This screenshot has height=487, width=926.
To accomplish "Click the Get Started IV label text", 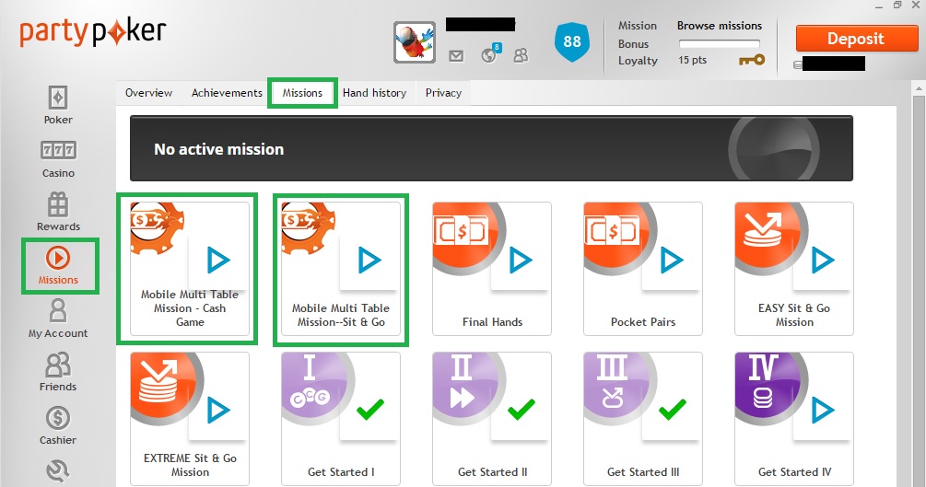I will (x=794, y=472).
